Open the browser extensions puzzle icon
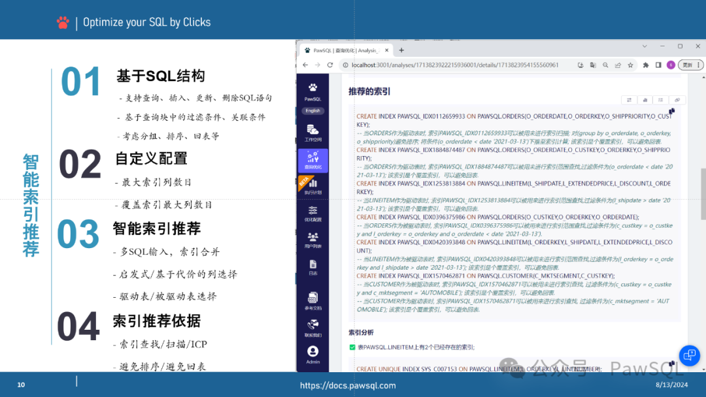This screenshot has height=397, width=706. (x=646, y=65)
